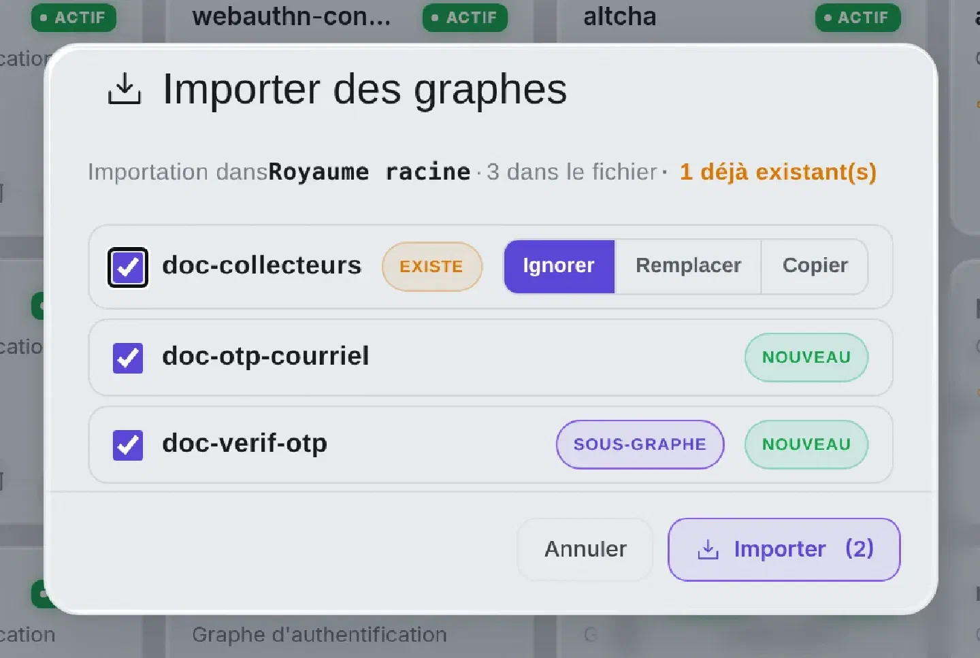
Task: Click the EXISTE badge on doc-collecteurs
Action: point(431,267)
